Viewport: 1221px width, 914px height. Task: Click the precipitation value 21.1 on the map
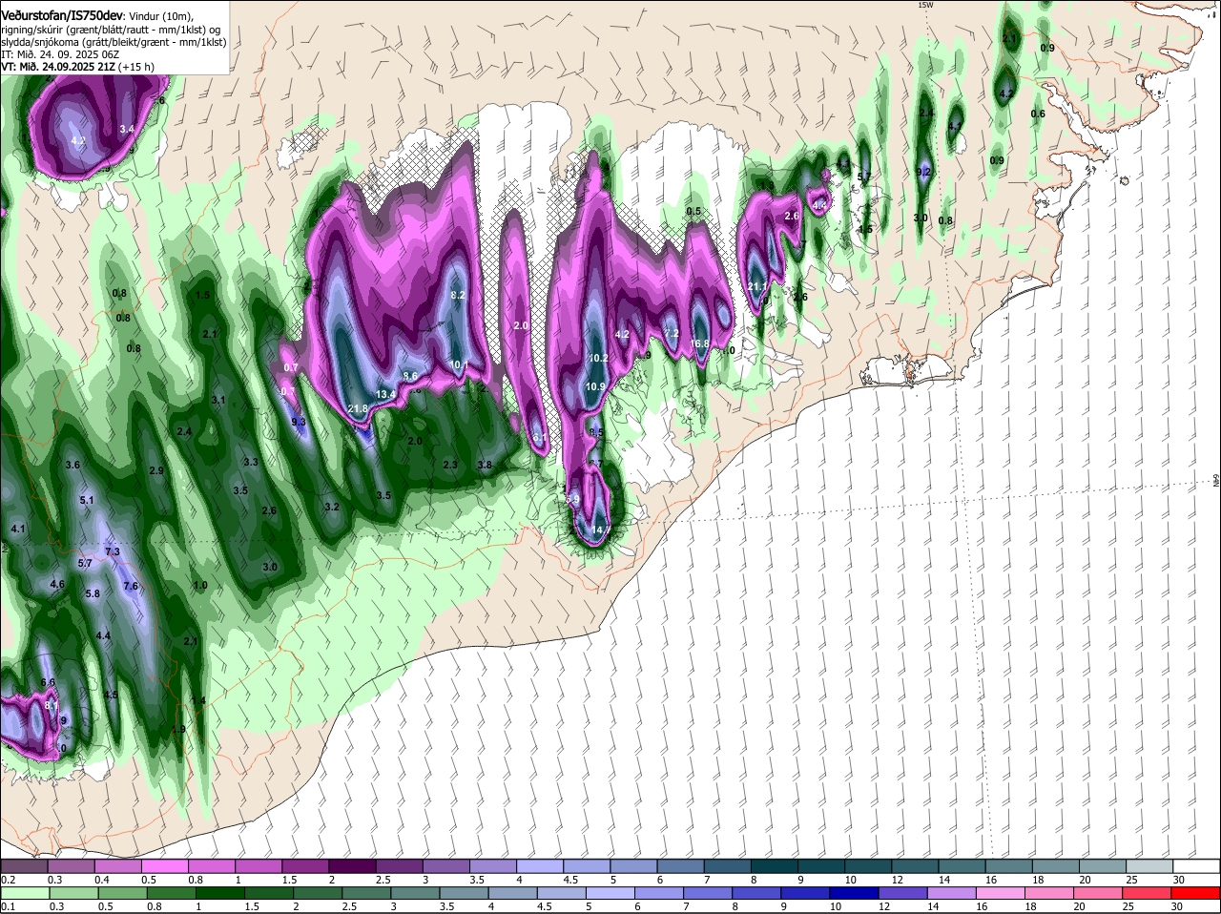(x=757, y=286)
